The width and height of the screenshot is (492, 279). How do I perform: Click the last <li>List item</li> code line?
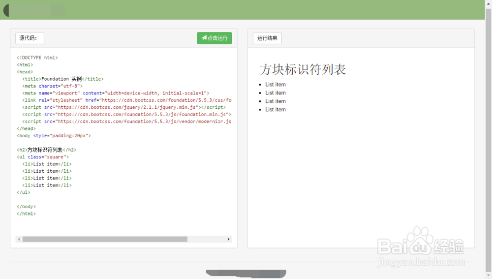47,185
